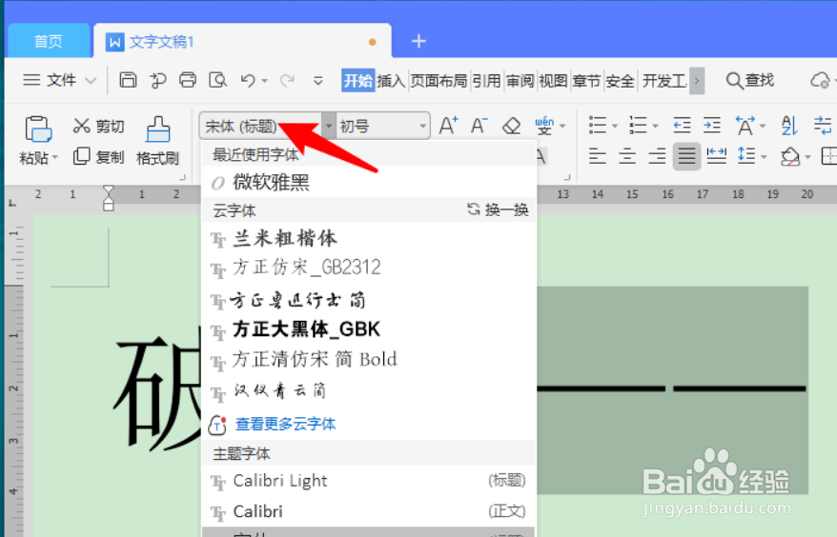The height and width of the screenshot is (537, 837).
Task: Click the increase indent icon
Action: click(x=711, y=126)
